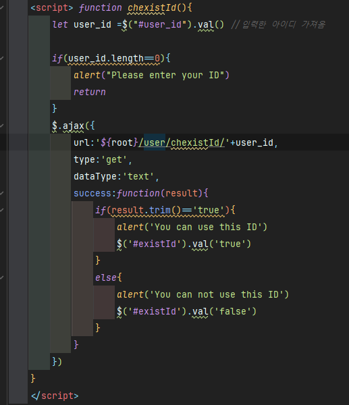
Task: Click the ${root} expression in the url
Action: coord(119,142)
